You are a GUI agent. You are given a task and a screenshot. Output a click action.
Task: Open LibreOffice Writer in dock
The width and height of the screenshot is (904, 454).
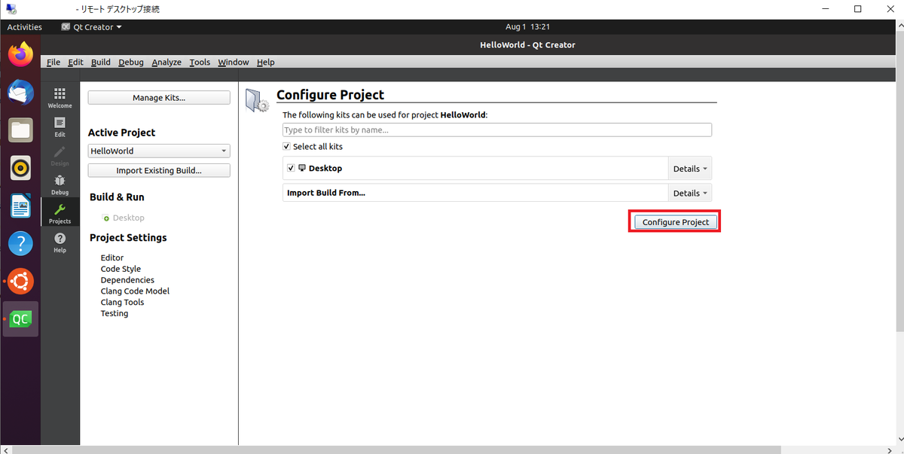(x=21, y=206)
